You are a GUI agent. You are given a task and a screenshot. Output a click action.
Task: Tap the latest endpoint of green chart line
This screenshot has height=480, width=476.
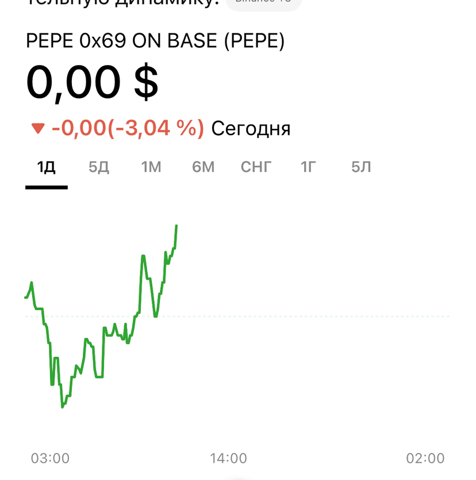(x=176, y=226)
